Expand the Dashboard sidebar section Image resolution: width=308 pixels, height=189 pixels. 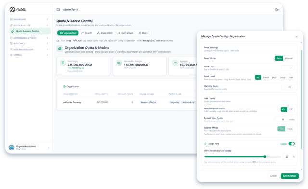pos(47,19)
